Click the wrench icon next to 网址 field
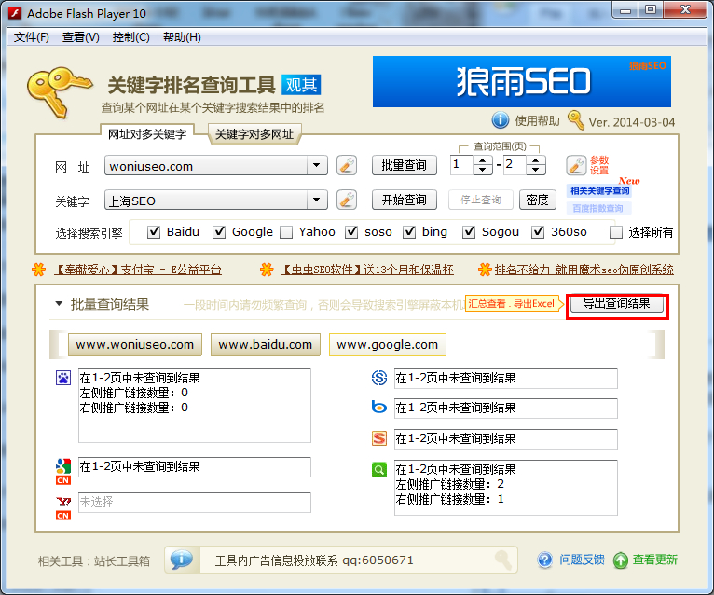The width and height of the screenshot is (714, 595). point(347,165)
